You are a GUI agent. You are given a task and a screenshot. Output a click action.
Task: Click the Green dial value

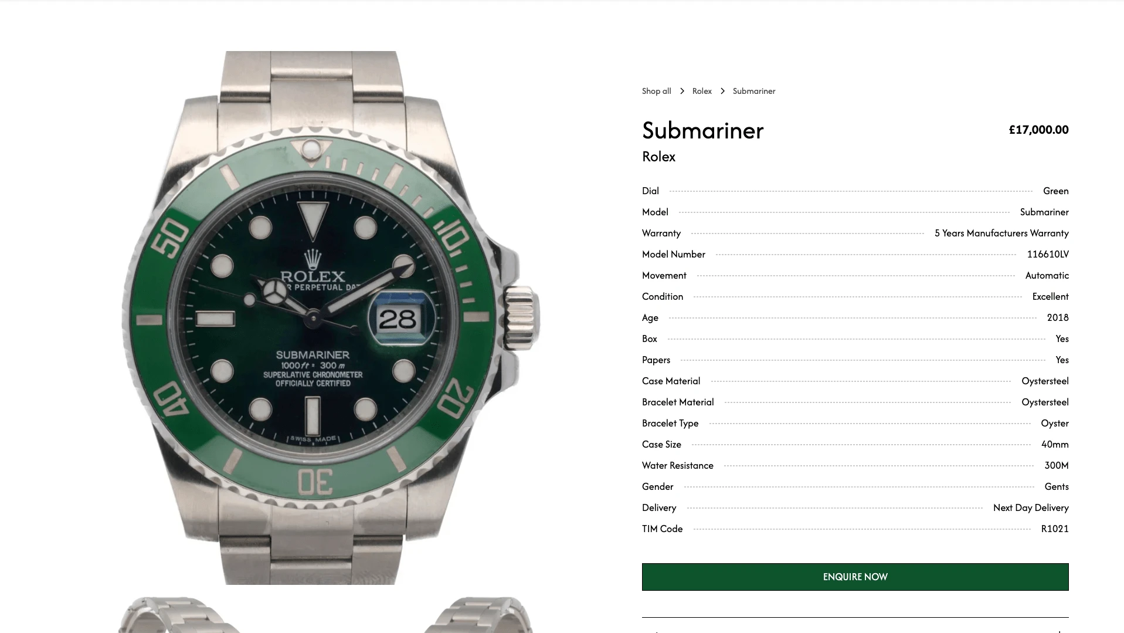pyautogui.click(x=1055, y=191)
